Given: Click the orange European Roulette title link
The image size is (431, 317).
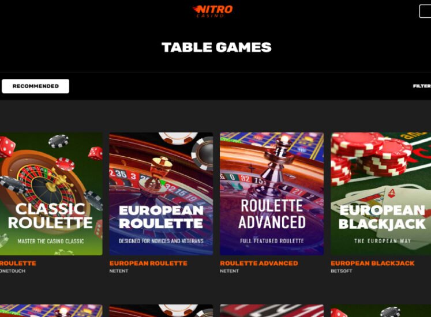Looking at the screenshot, I should tap(148, 263).
